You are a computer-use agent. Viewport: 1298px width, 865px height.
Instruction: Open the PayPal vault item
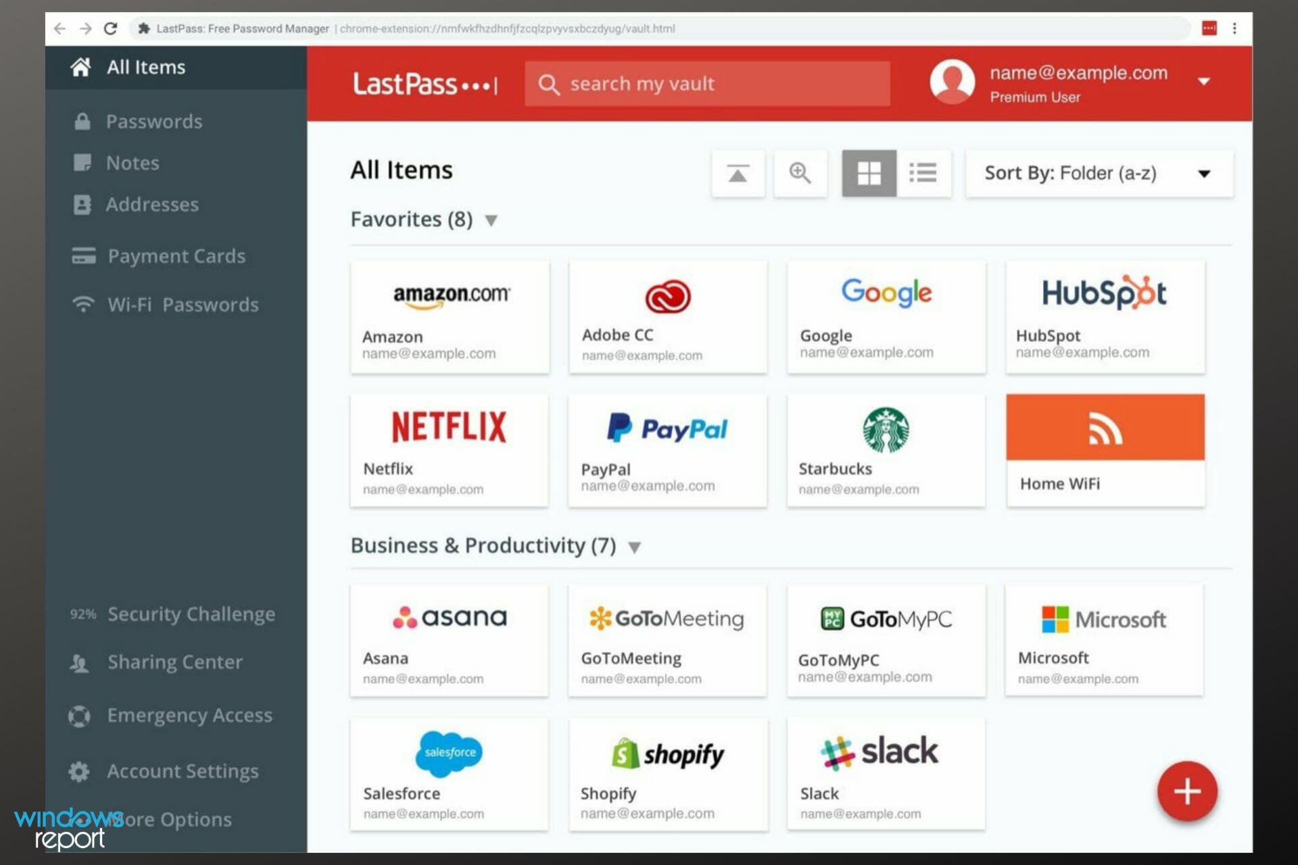pos(668,451)
